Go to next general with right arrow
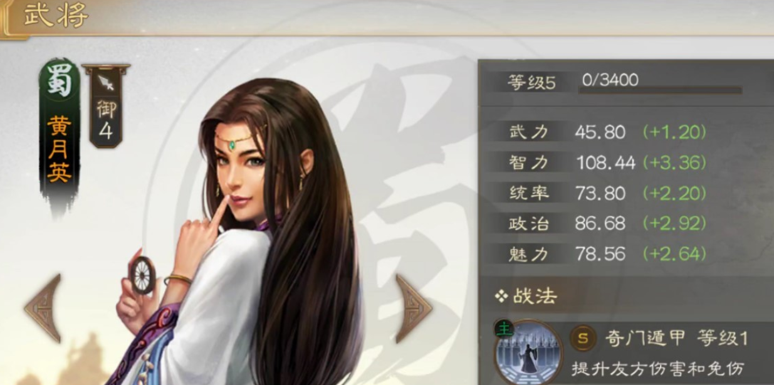Screen dimensions: 774x385 tap(414, 308)
